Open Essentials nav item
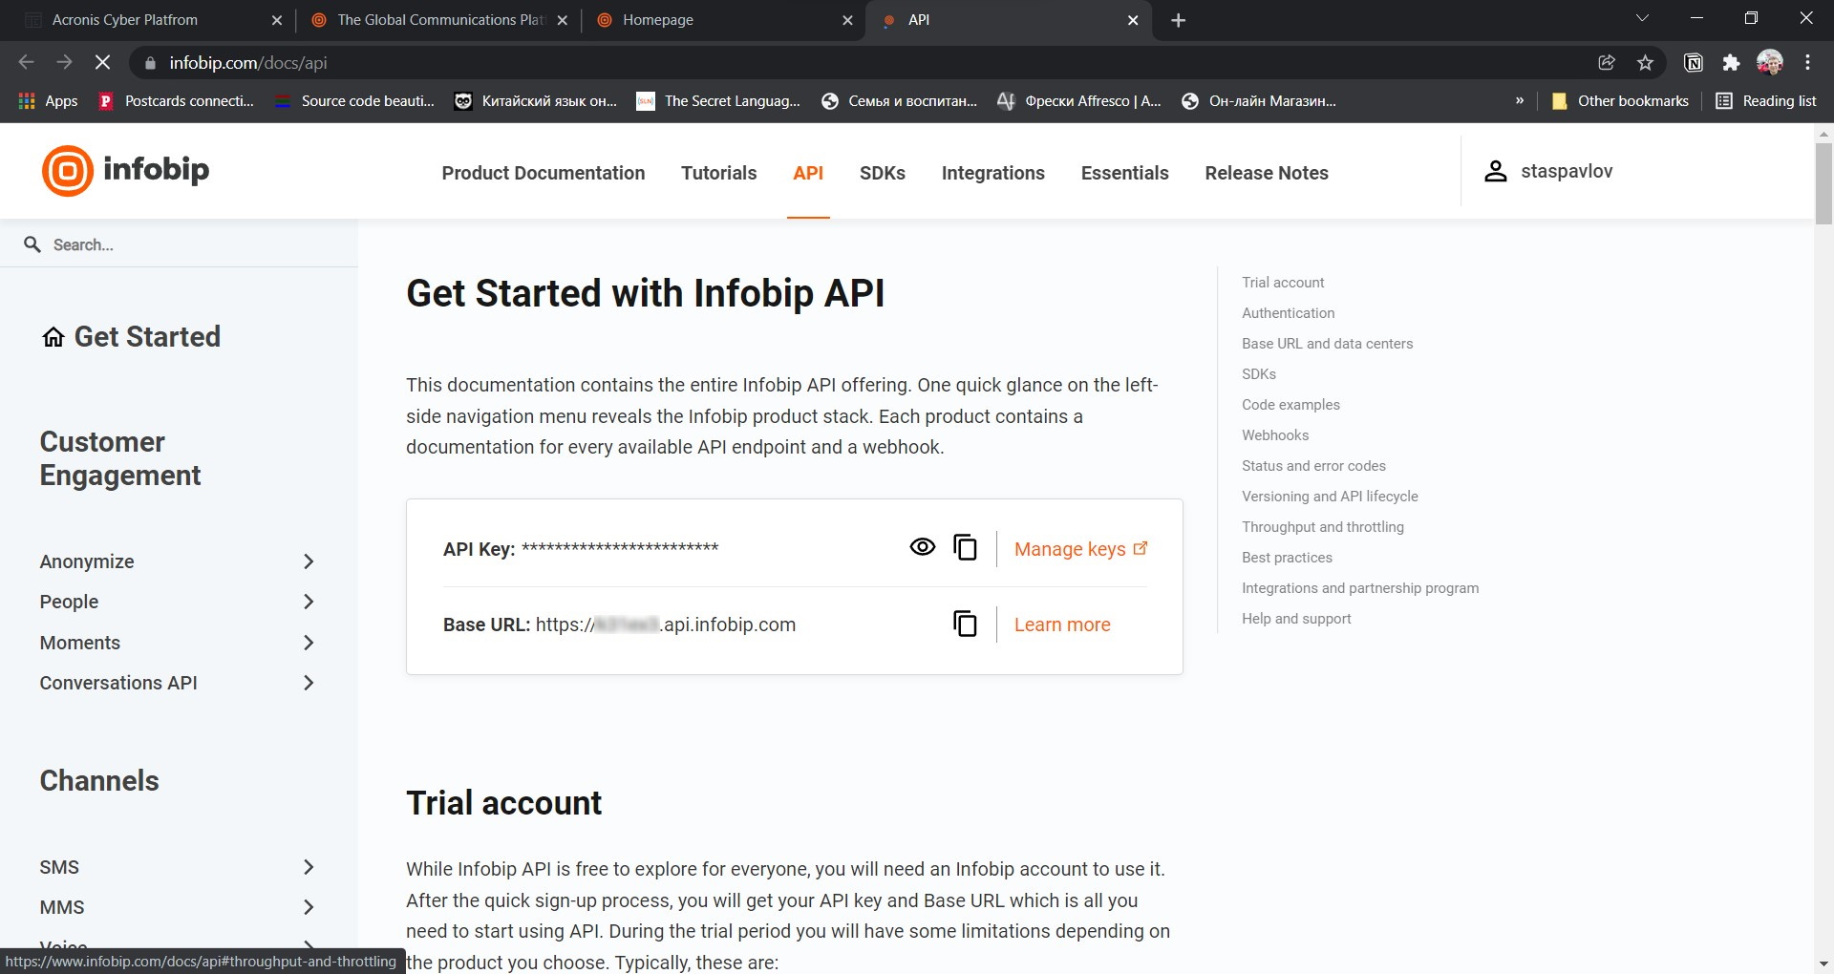Image resolution: width=1834 pixels, height=974 pixels. 1125,173
